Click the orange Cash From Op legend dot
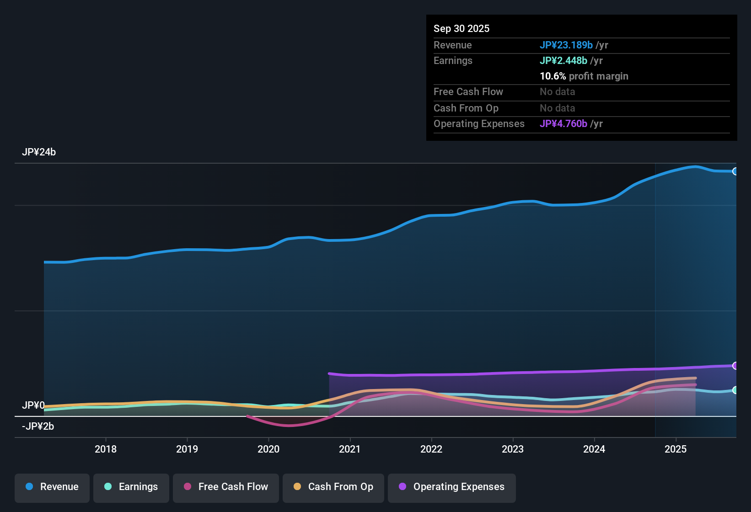751x512 pixels. [297, 487]
